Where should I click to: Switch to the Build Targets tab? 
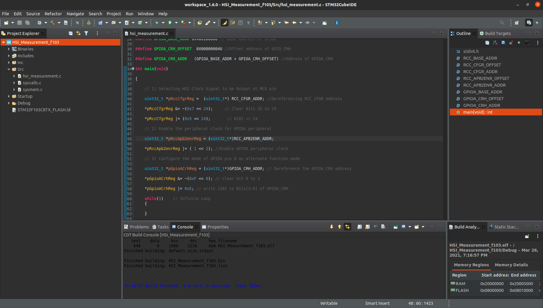tap(497, 33)
